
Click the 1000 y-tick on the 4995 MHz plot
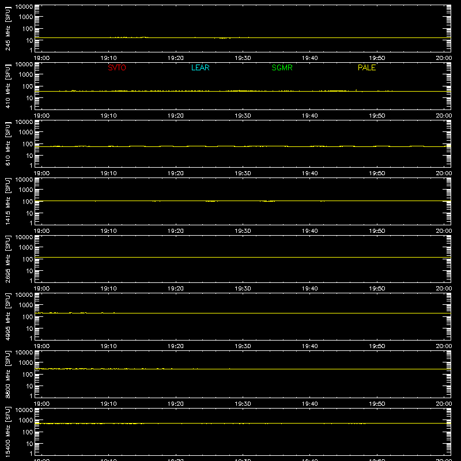(26, 305)
